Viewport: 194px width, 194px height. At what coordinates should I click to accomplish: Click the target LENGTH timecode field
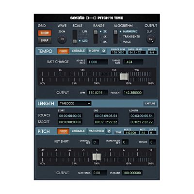pyautogui.click(x=142, y=122)
